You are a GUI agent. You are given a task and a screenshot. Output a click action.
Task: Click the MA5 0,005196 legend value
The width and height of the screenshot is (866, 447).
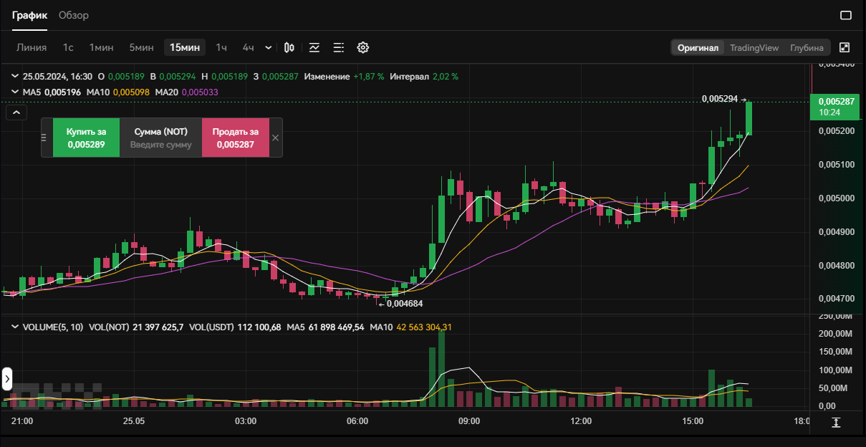[x=52, y=92]
